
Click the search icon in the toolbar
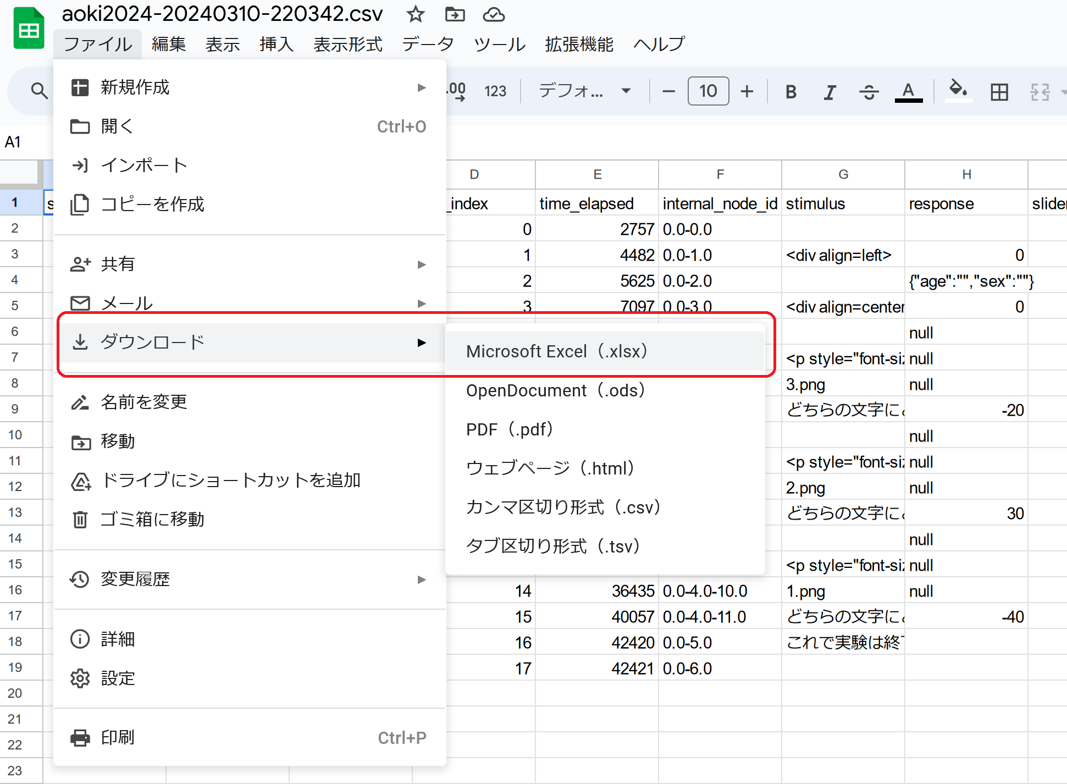(x=38, y=91)
